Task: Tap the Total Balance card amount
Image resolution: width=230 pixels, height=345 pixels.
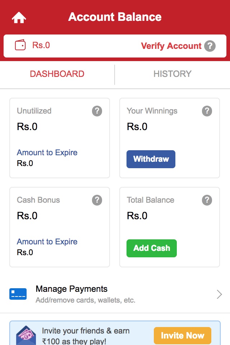Action: click(x=137, y=216)
